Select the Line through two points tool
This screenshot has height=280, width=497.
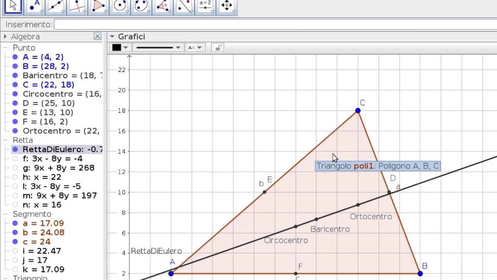(56, 5)
